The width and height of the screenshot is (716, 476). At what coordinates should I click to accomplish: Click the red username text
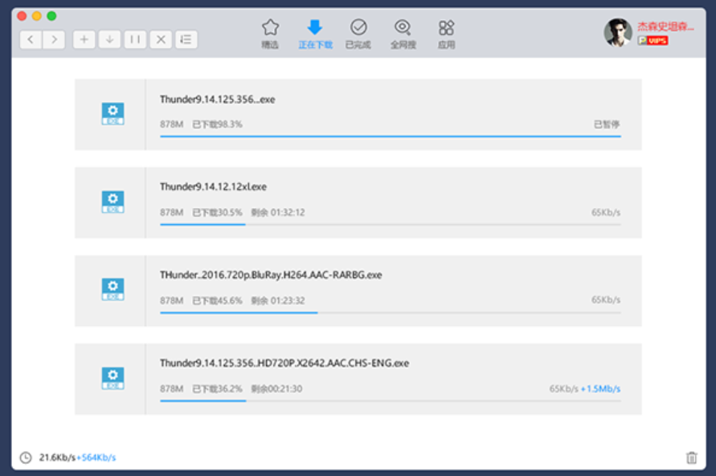(665, 26)
